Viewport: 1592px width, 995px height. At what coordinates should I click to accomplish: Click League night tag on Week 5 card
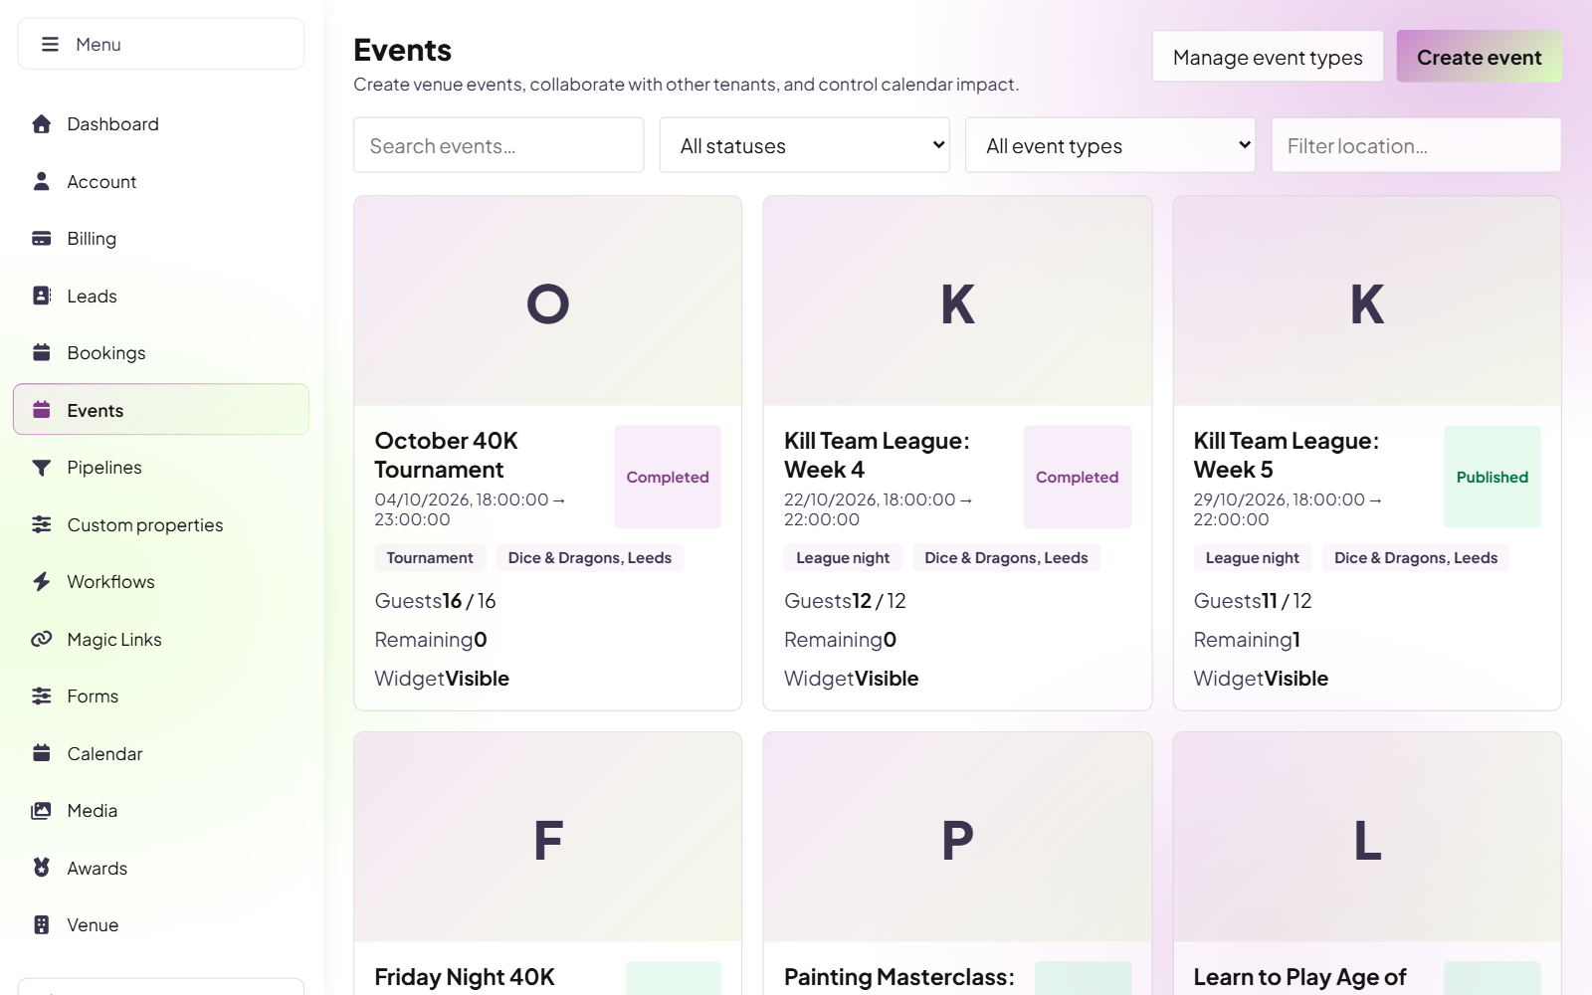tap(1253, 558)
